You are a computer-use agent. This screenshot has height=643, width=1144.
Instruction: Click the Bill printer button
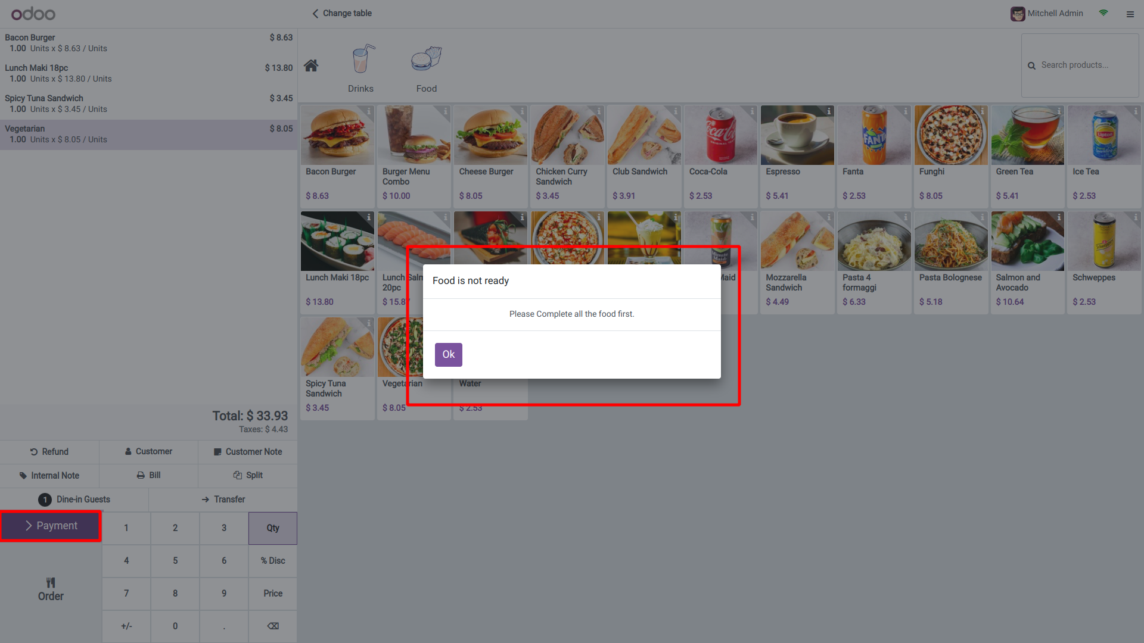tap(148, 475)
